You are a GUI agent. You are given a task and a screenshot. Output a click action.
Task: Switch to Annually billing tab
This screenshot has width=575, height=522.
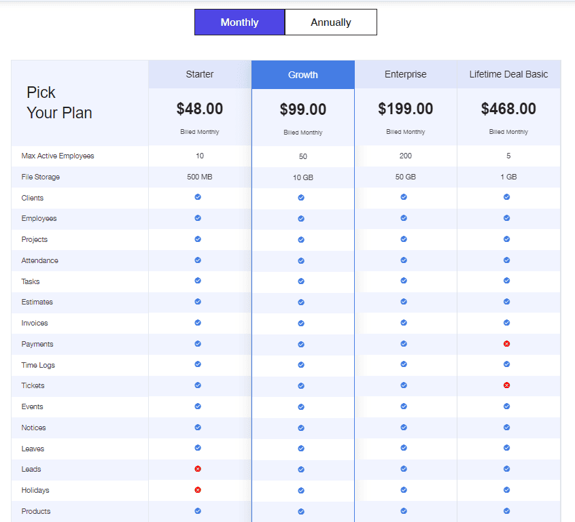pos(331,22)
